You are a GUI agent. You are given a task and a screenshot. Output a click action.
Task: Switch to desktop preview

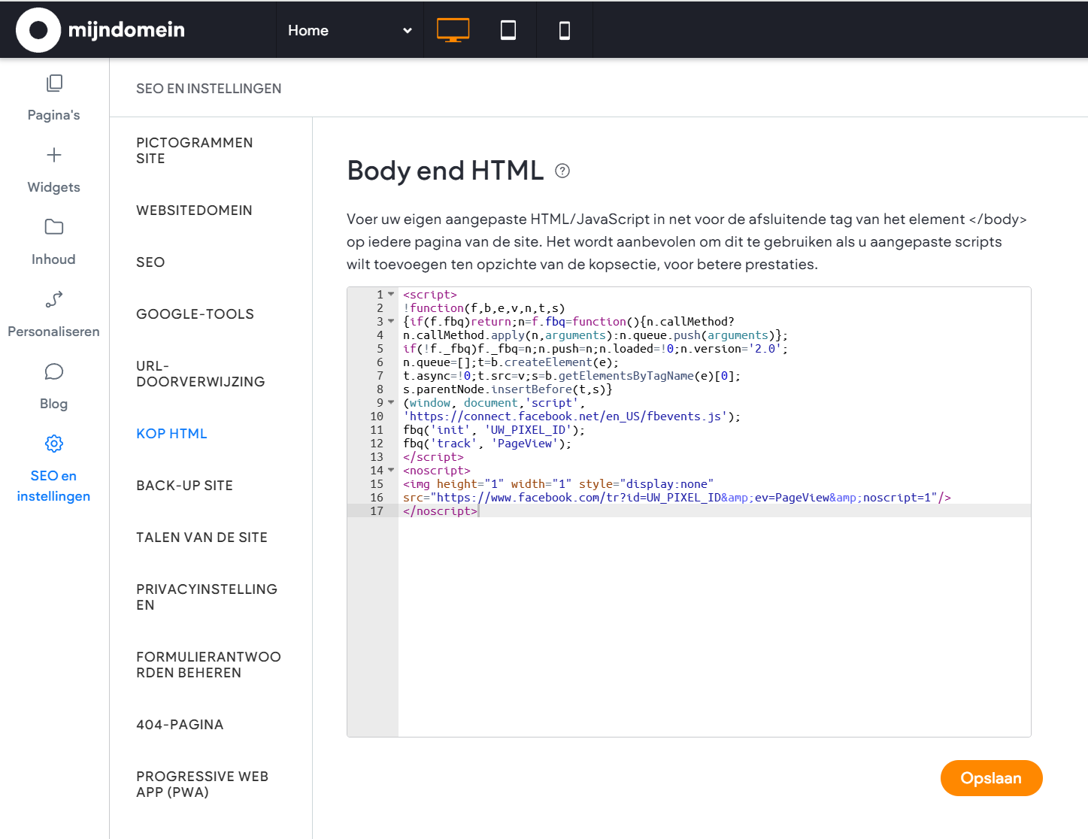click(x=453, y=30)
